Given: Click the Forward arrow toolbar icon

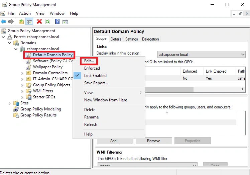Looking at the screenshot, I should click(x=11, y=21).
